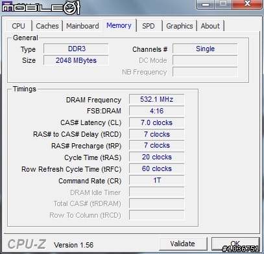Select the 1T command rate value
The image size is (264, 254).
pos(157,180)
